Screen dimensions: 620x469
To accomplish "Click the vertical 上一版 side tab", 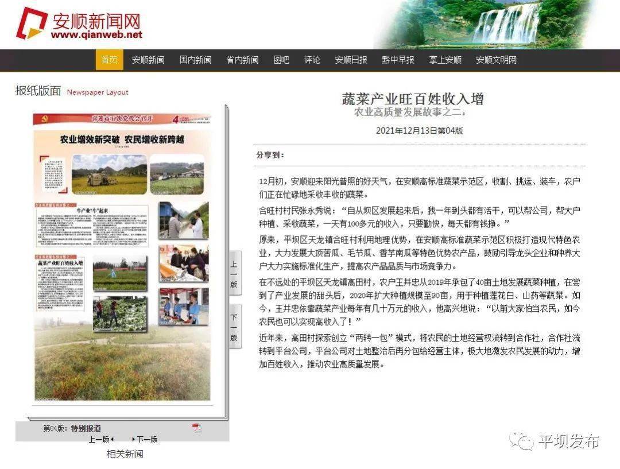I will (234, 274).
